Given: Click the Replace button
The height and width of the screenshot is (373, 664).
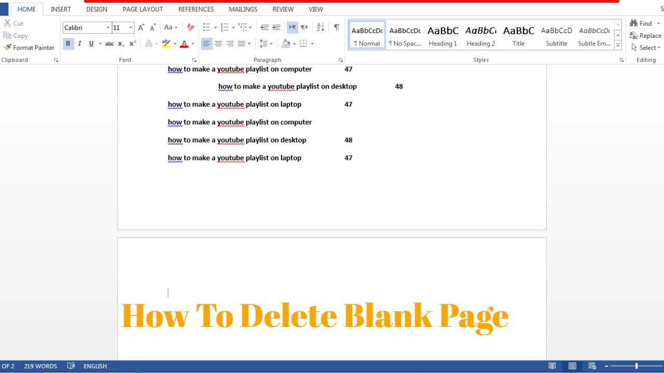Looking at the screenshot, I should tap(645, 36).
